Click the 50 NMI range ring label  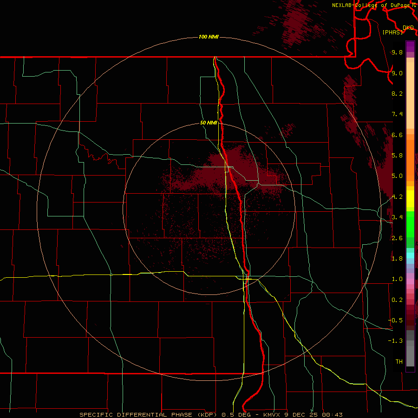pyautogui.click(x=209, y=123)
